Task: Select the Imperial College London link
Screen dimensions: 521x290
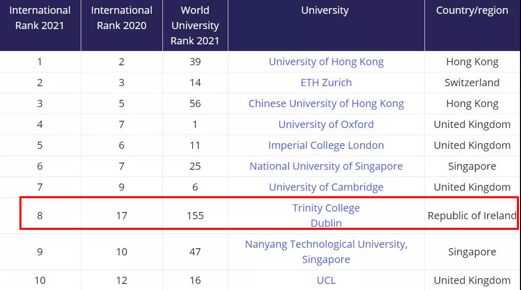Action: [326, 145]
